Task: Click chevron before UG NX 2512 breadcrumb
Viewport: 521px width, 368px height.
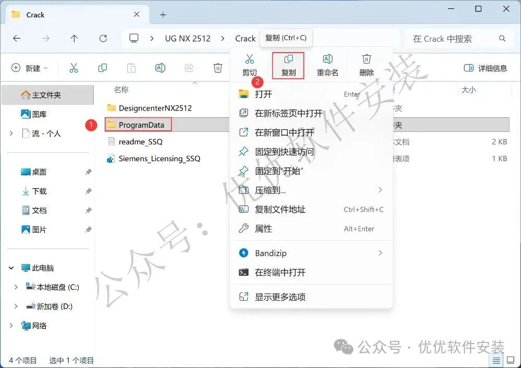Action: [x=152, y=39]
